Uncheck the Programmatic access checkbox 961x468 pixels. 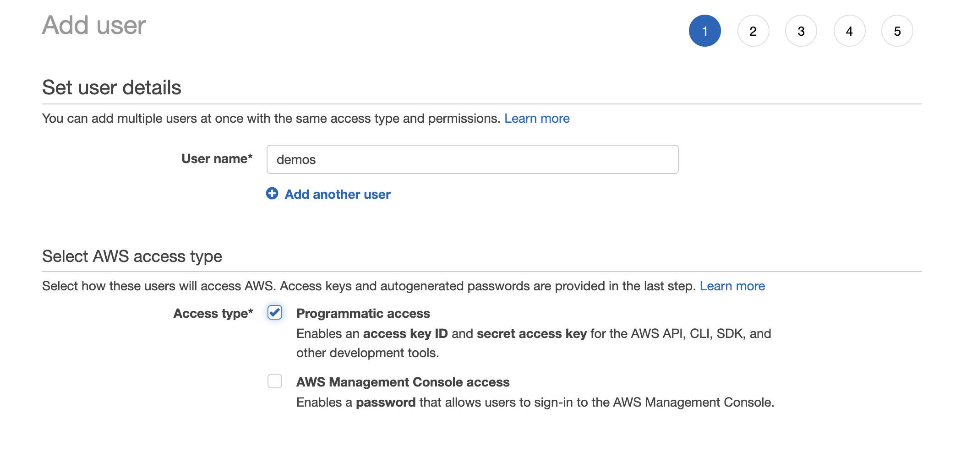[x=275, y=313]
